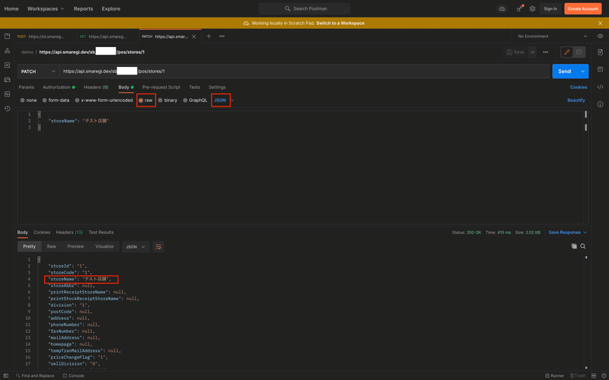Viewport: 609px width, 380px height.
Task: Open help icon in the status bar
Action: [x=603, y=375]
